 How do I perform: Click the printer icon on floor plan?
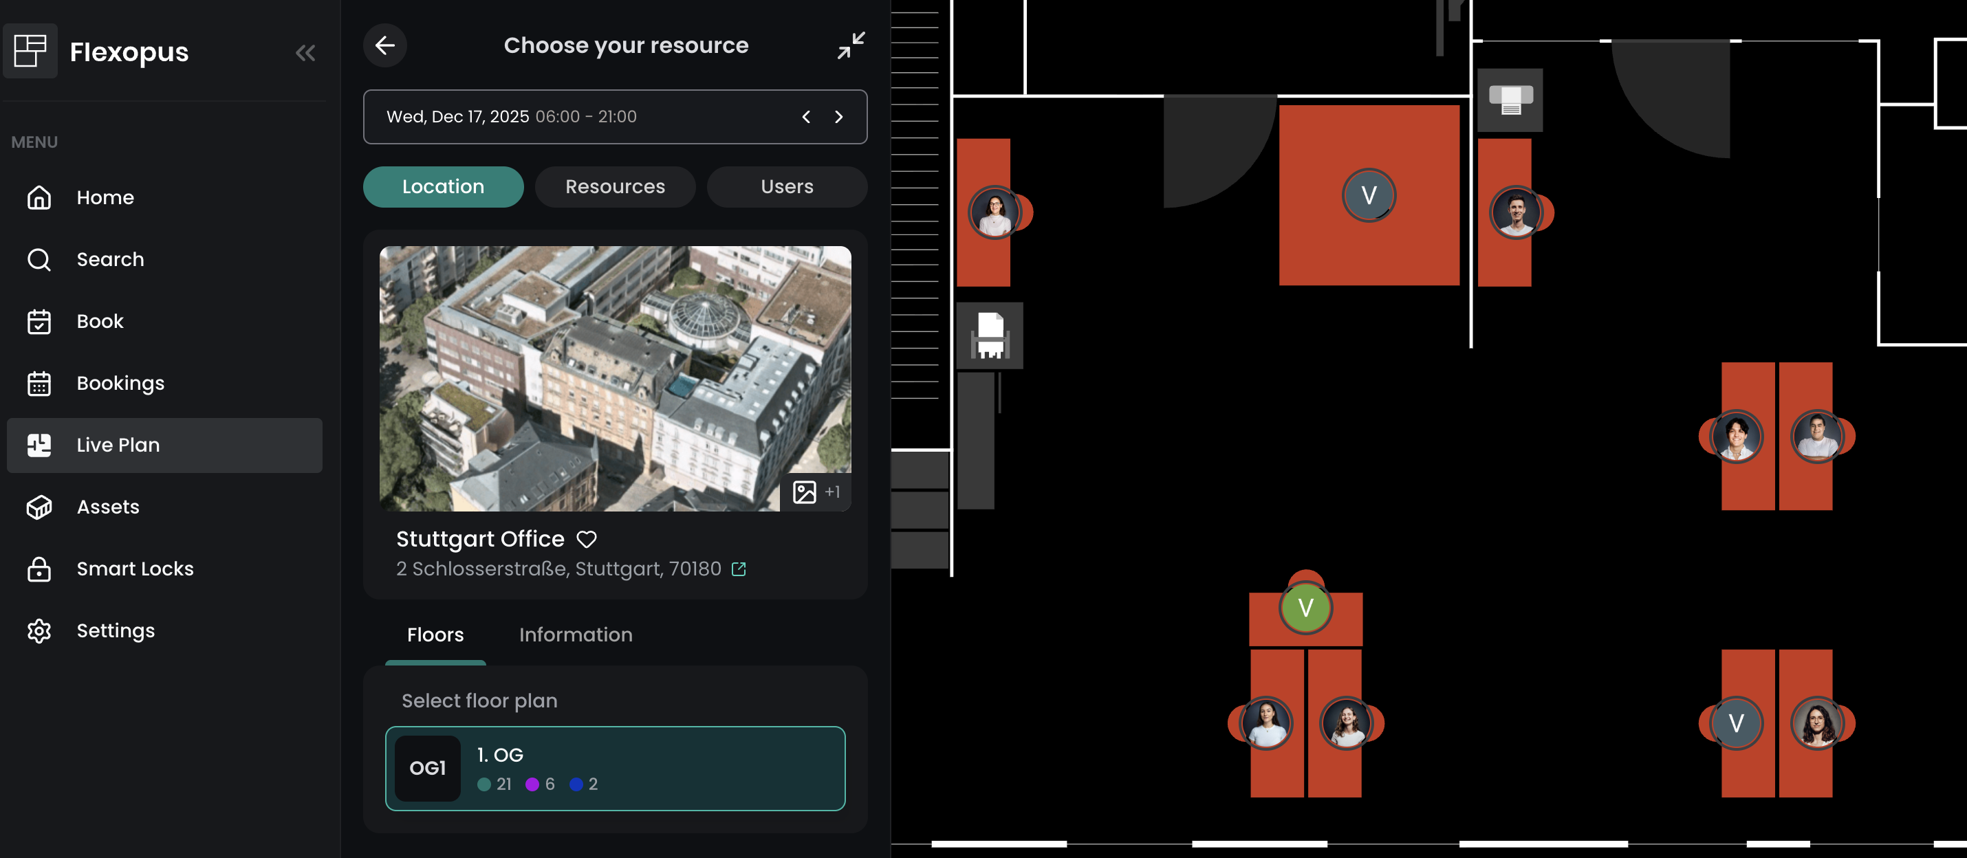[x=1510, y=100]
